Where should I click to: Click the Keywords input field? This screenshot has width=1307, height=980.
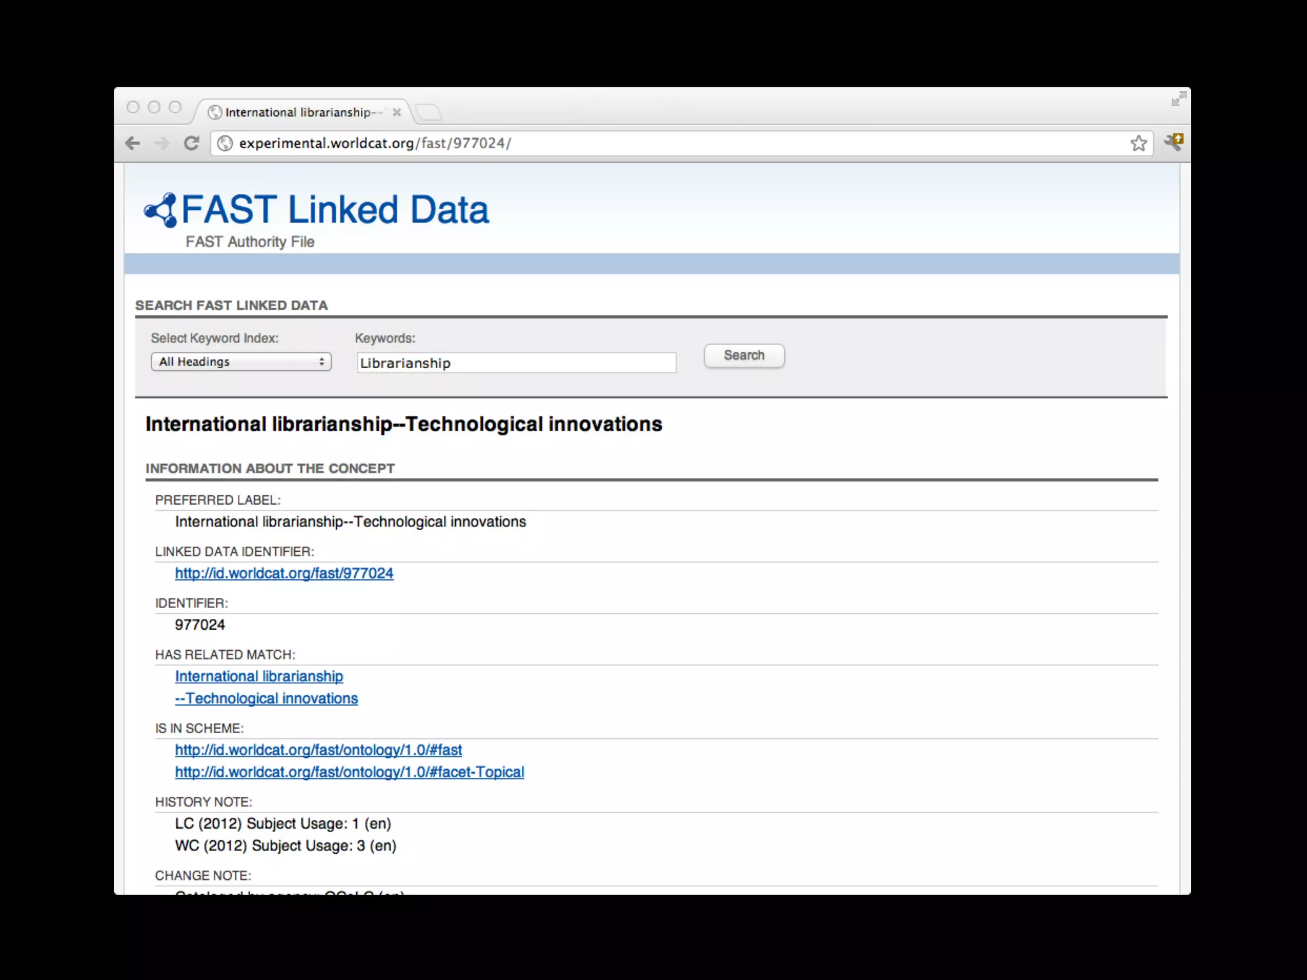pos(516,363)
